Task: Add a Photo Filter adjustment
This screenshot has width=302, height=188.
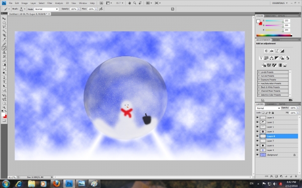Action: click(x=282, y=58)
